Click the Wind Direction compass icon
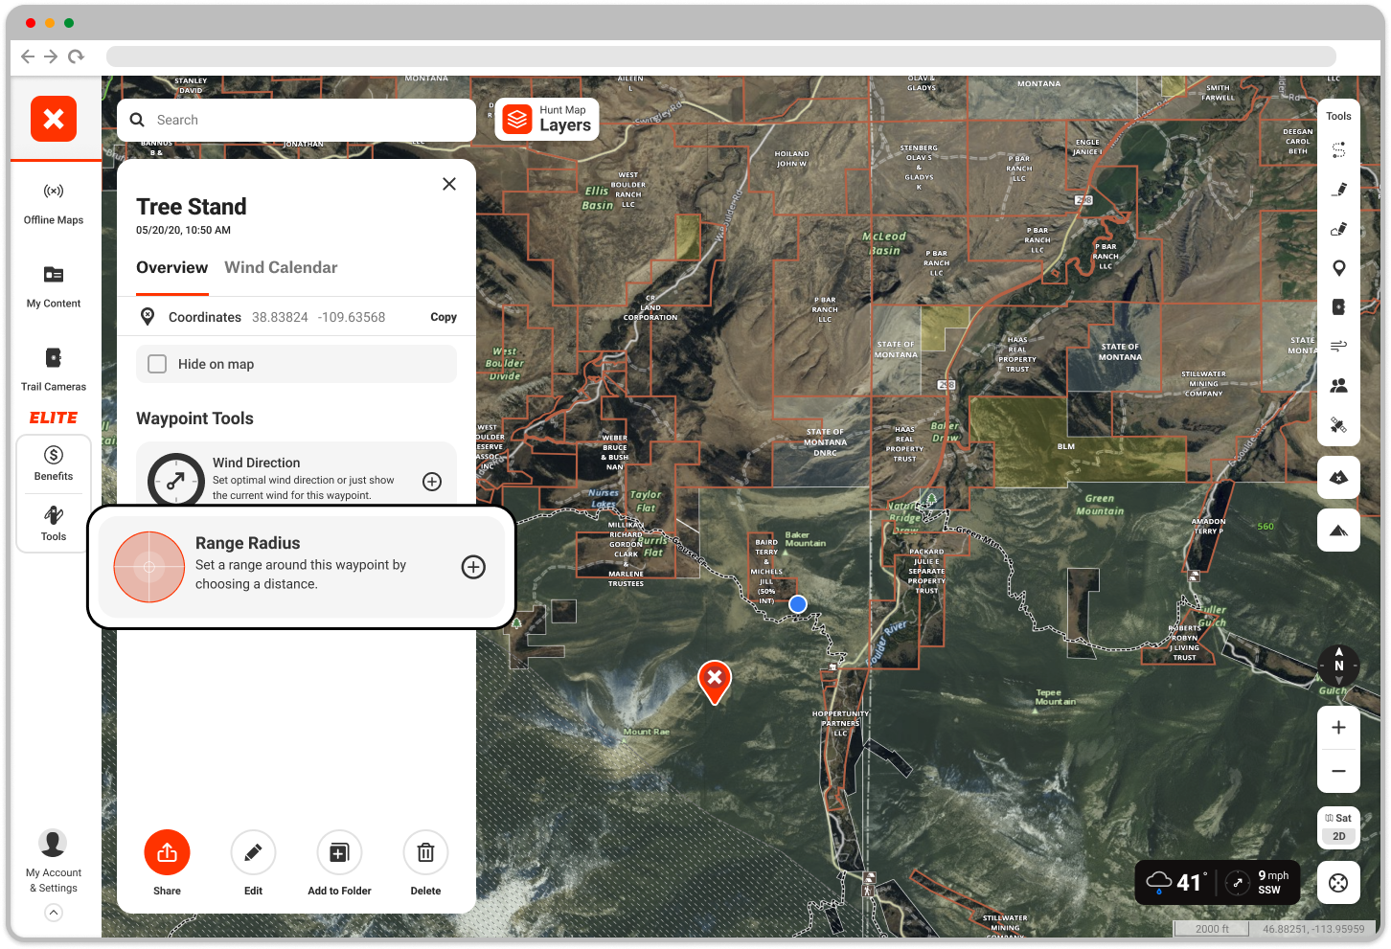 click(x=175, y=480)
